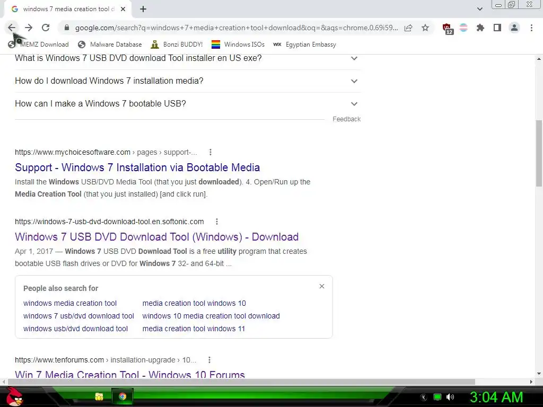Switch to the windows 7 media creation tool tab
Screen dimensions: 543x407
point(67,10)
